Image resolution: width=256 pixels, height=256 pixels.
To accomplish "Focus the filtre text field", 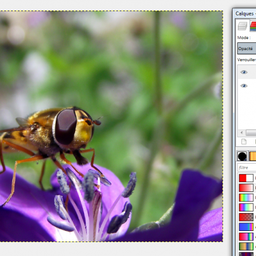I will 247,168.
